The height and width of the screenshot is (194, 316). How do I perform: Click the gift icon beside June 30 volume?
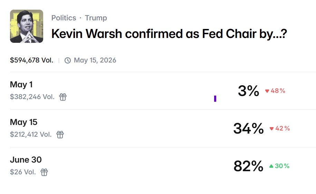[x=44, y=172]
